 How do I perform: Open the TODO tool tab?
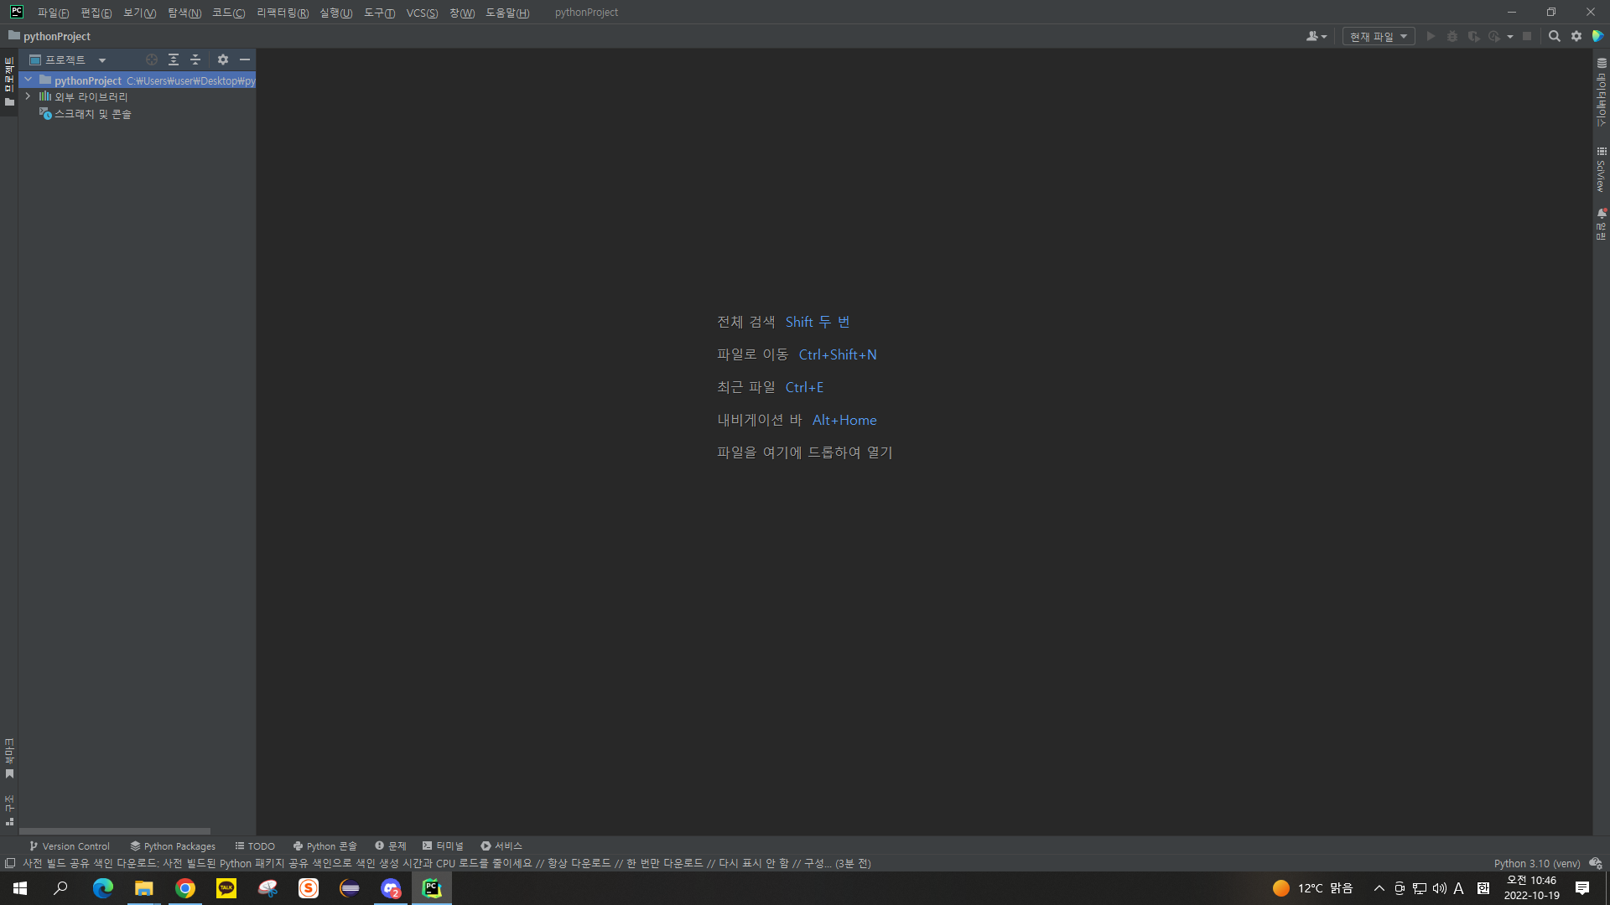coord(255,846)
